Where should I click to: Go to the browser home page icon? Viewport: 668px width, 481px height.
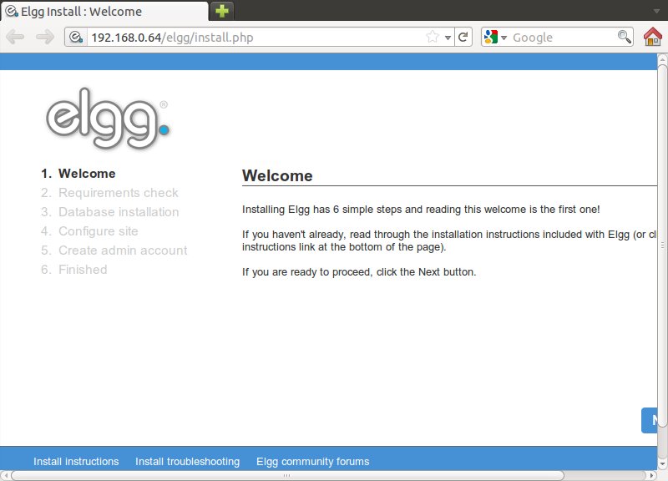coord(653,37)
